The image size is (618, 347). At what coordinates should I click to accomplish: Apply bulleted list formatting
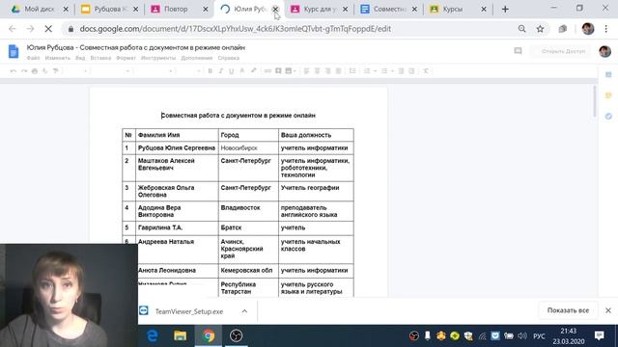click(384, 71)
